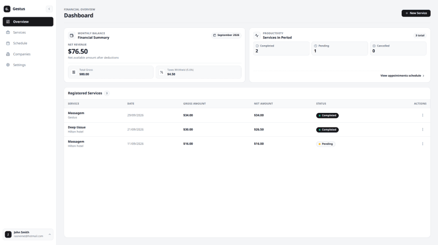This screenshot has height=245, width=438.
Task: Click the Completed check-circle icon
Action: point(257,46)
